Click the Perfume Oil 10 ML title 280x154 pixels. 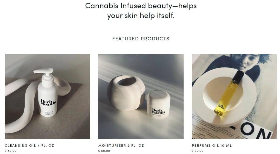click(212, 145)
